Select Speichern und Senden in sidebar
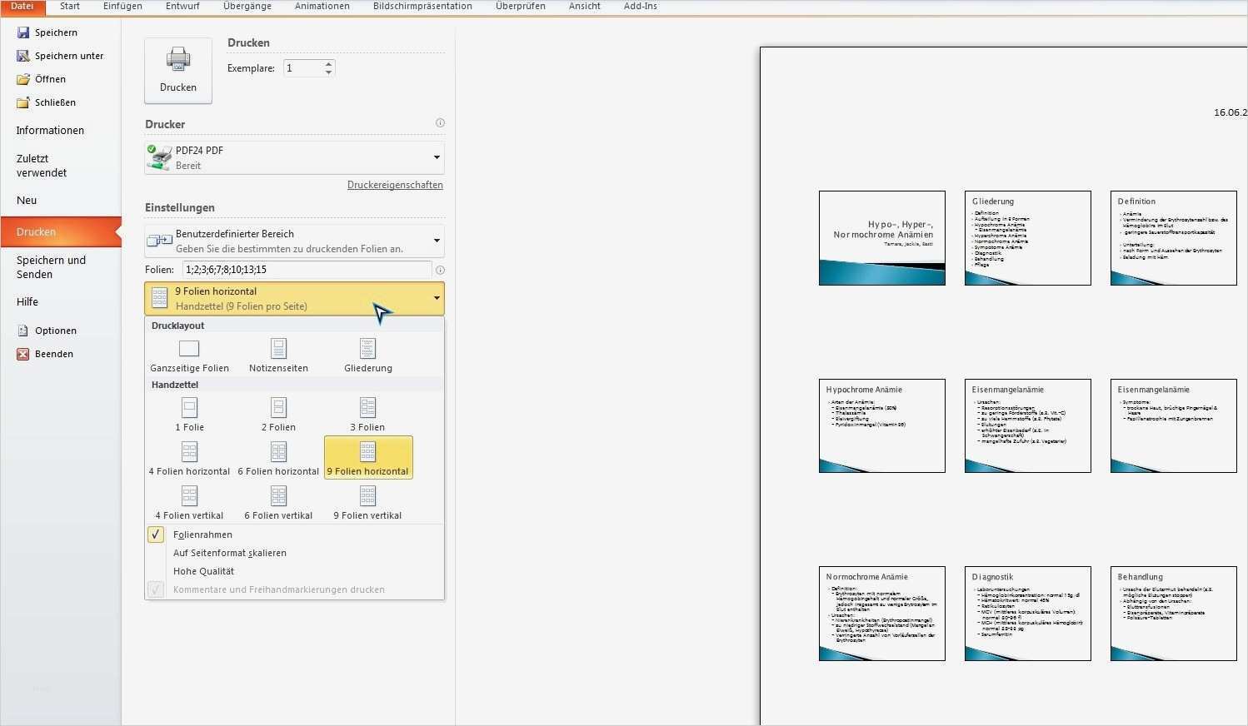The height and width of the screenshot is (726, 1248). pyautogui.click(x=51, y=266)
